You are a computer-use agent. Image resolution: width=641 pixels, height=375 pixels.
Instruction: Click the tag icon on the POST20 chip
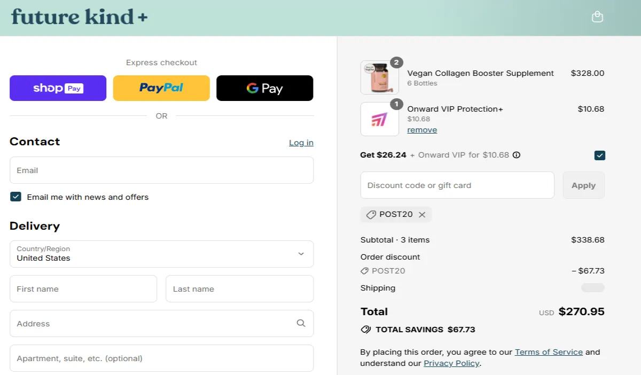click(x=371, y=214)
